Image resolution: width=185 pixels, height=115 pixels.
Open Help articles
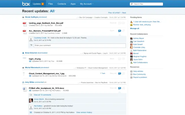[x=138, y=71]
